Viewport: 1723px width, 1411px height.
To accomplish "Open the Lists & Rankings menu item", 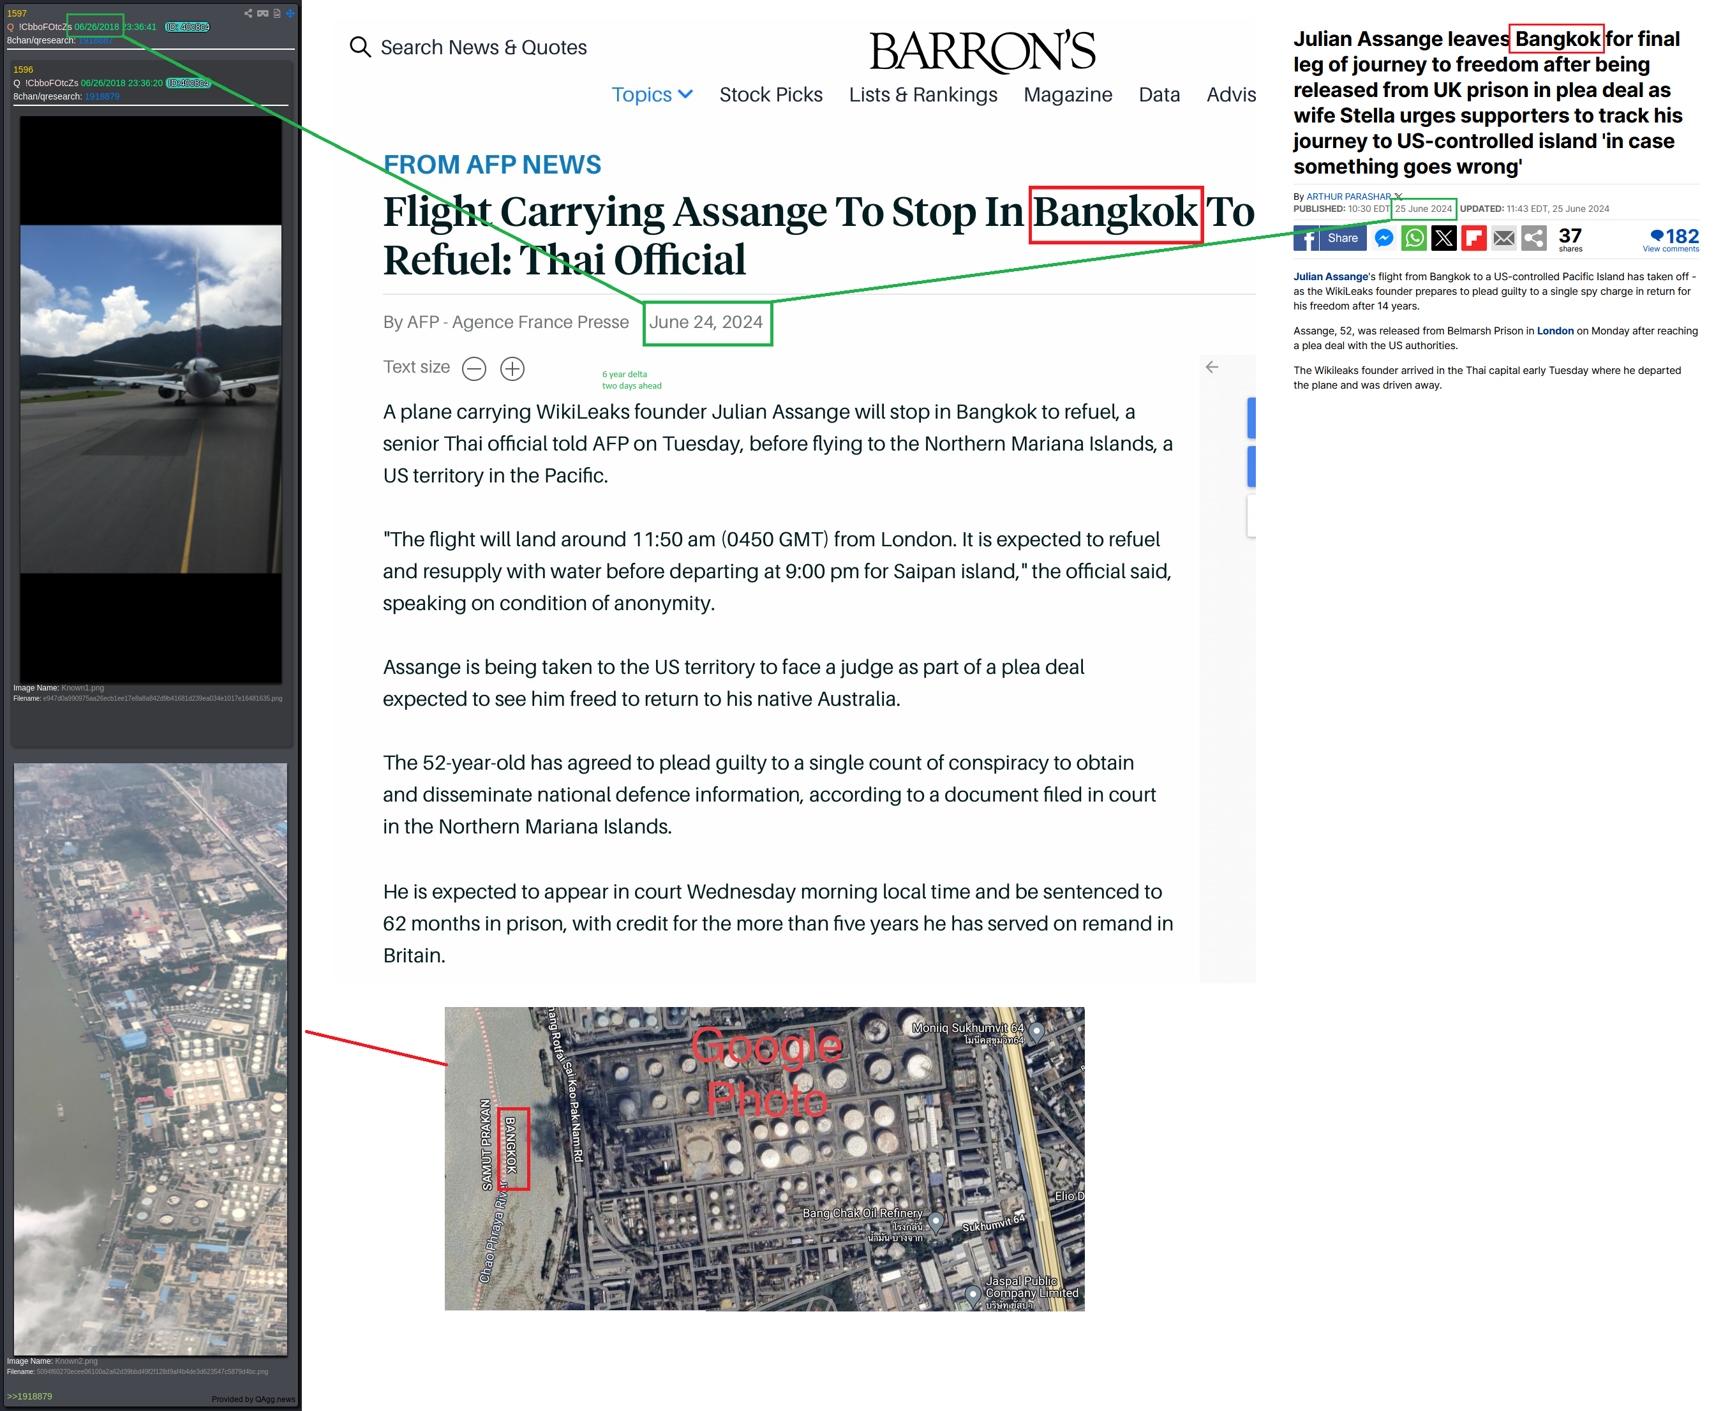I will click(923, 94).
